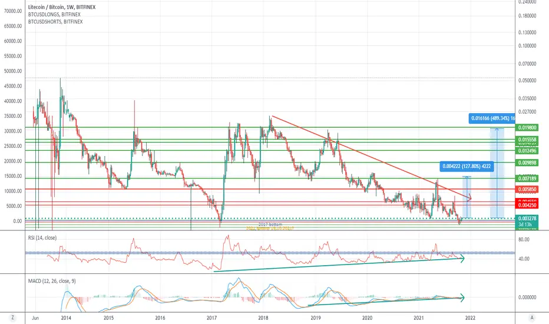549x324 pixels.
Task: Click 0.035000 on the right price scale
Action: coord(527,98)
